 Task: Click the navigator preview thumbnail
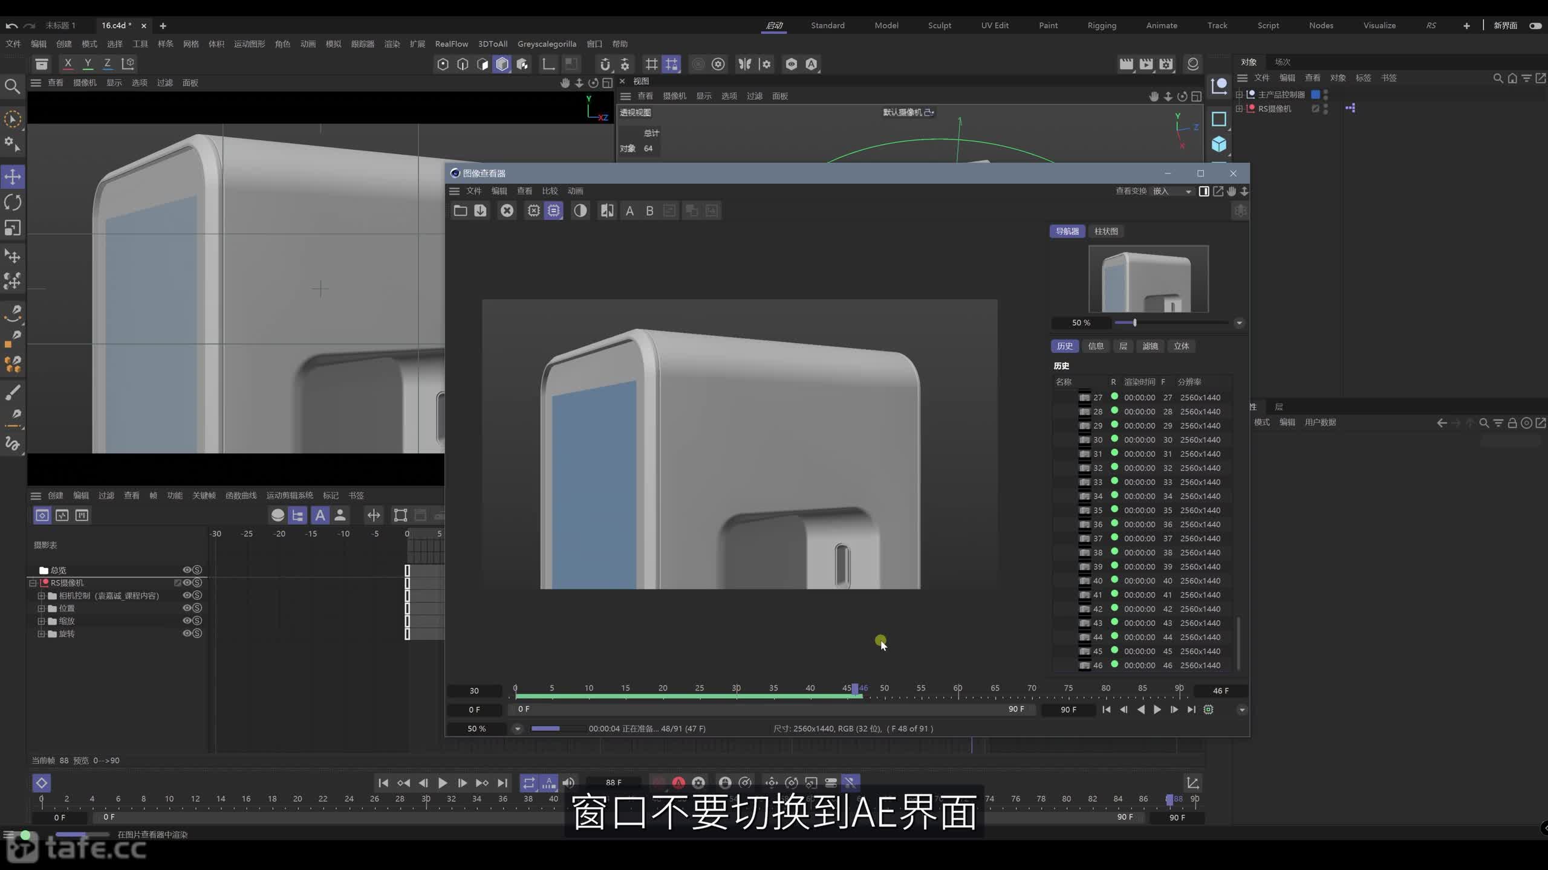coord(1148,279)
